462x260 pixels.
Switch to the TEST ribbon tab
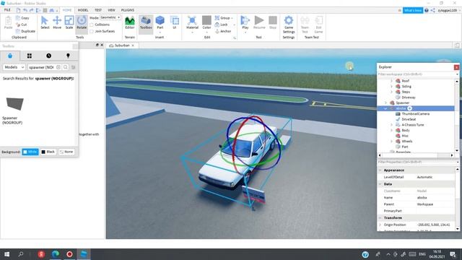tap(98, 10)
